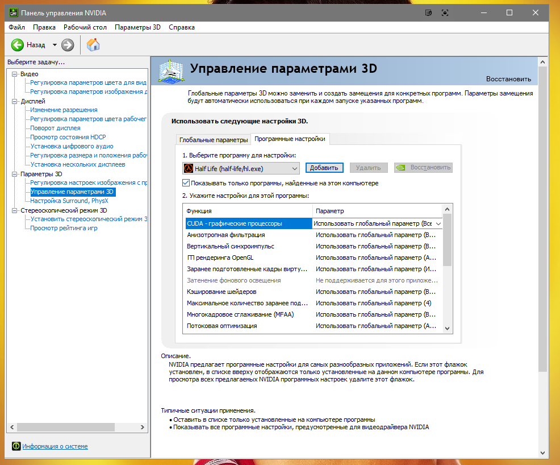Click the Half Life program icon in combo box
Viewport: 560px width, 465px height.
188,168
